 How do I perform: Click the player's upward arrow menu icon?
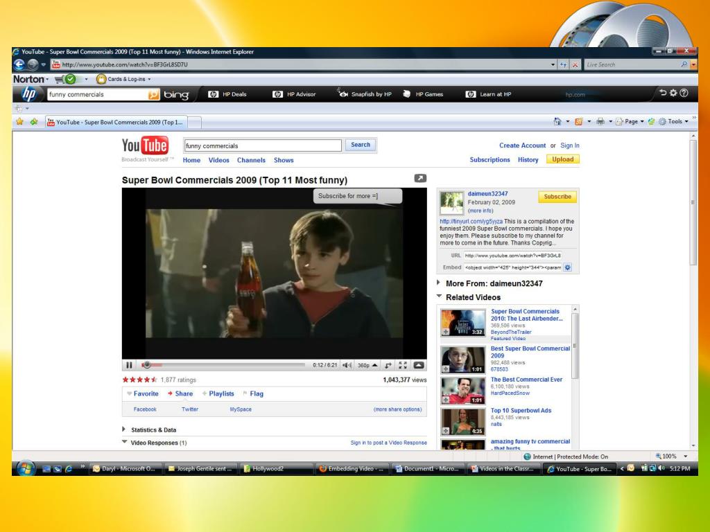point(419,365)
